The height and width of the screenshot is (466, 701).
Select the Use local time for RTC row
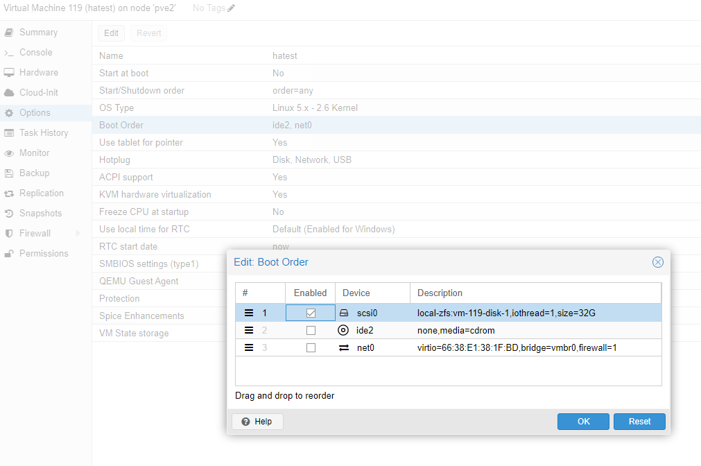(x=396, y=229)
